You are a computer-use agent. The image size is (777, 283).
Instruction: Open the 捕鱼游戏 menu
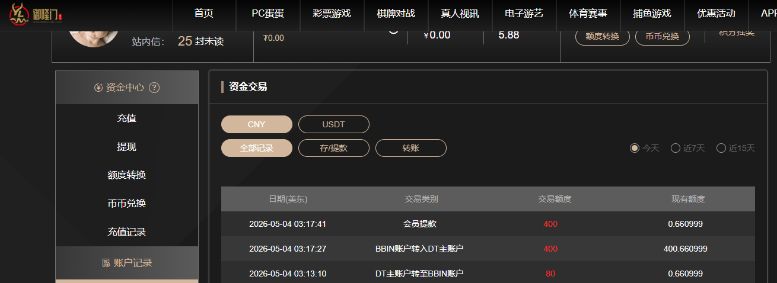652,13
